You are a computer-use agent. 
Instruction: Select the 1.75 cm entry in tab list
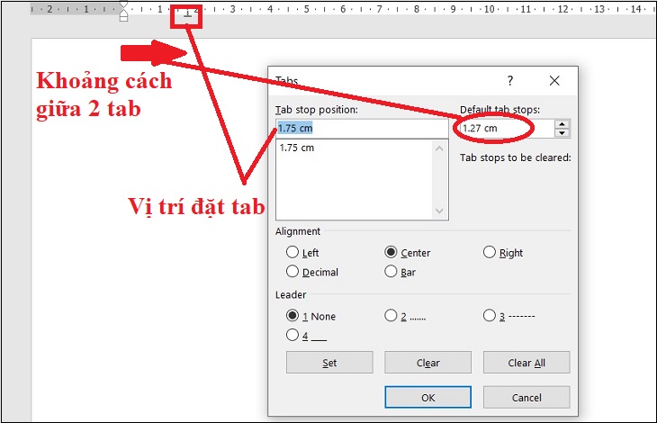pyautogui.click(x=297, y=148)
